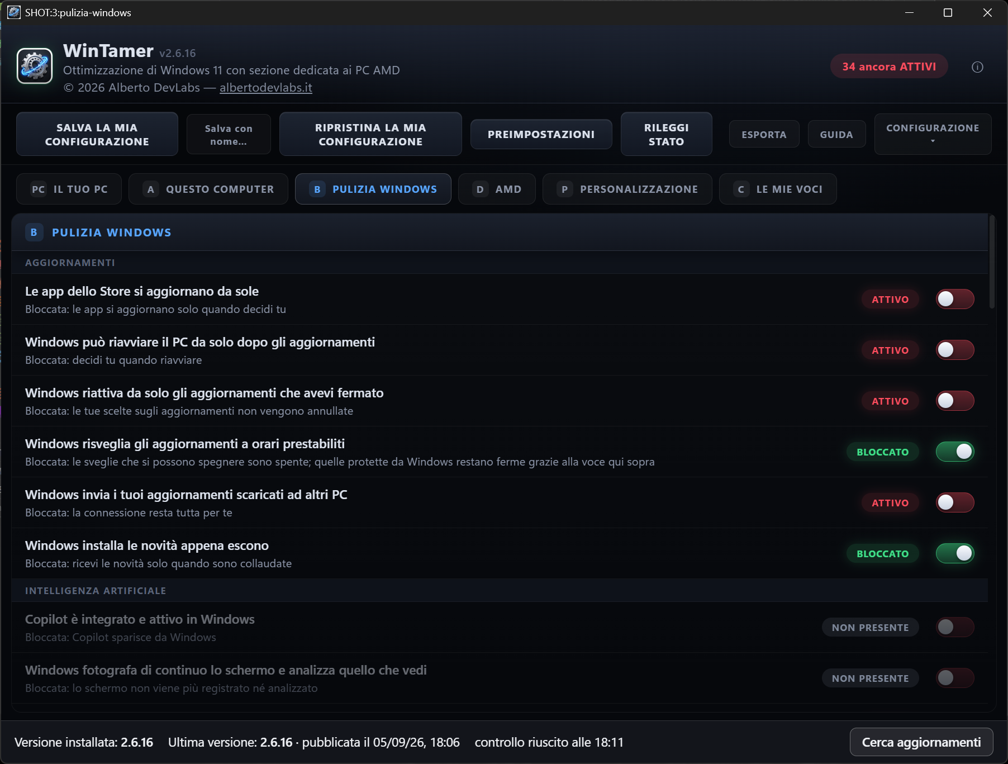This screenshot has width=1008, height=764.
Task: Switch to the AMD tab
Action: (x=497, y=189)
